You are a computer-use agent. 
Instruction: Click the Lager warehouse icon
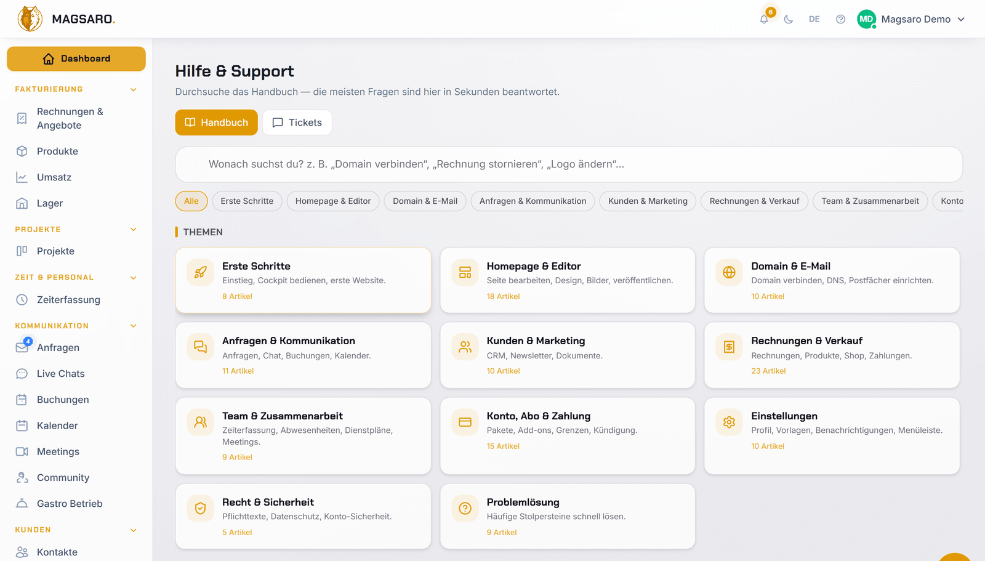pos(22,203)
